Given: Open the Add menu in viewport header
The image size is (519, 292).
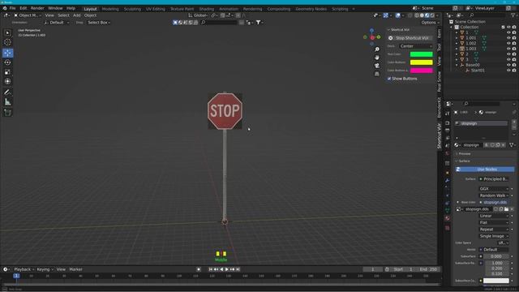Looking at the screenshot, I should click(x=76, y=15).
